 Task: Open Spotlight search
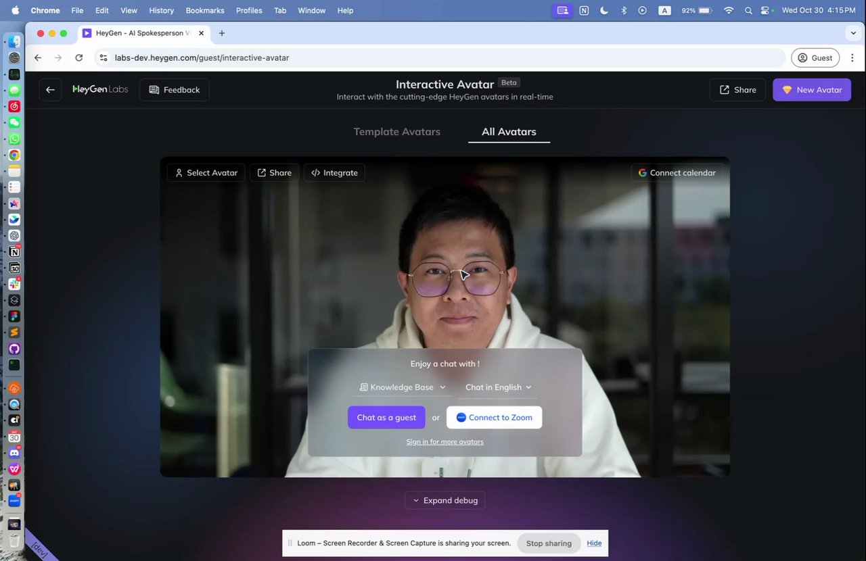(748, 11)
